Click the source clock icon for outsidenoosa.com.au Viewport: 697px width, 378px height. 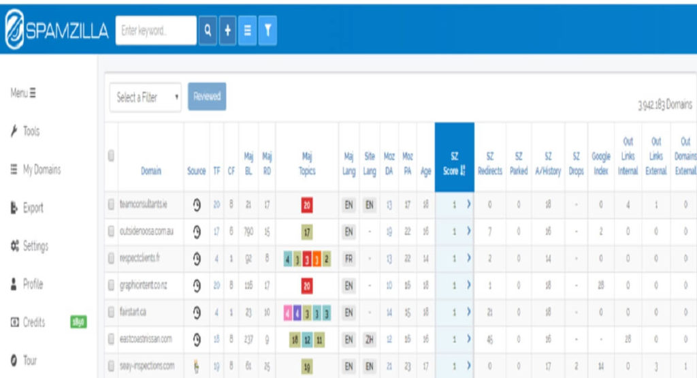[197, 232]
